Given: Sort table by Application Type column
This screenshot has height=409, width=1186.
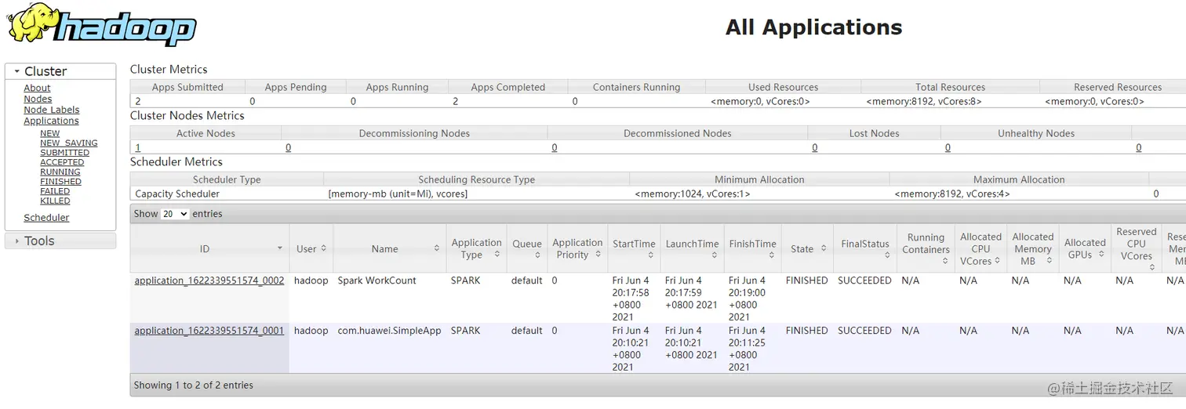Looking at the screenshot, I should click(476, 249).
